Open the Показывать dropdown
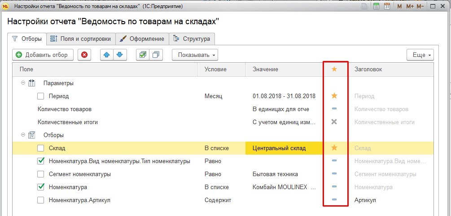The width and height of the screenshot is (451, 216). 194,55
